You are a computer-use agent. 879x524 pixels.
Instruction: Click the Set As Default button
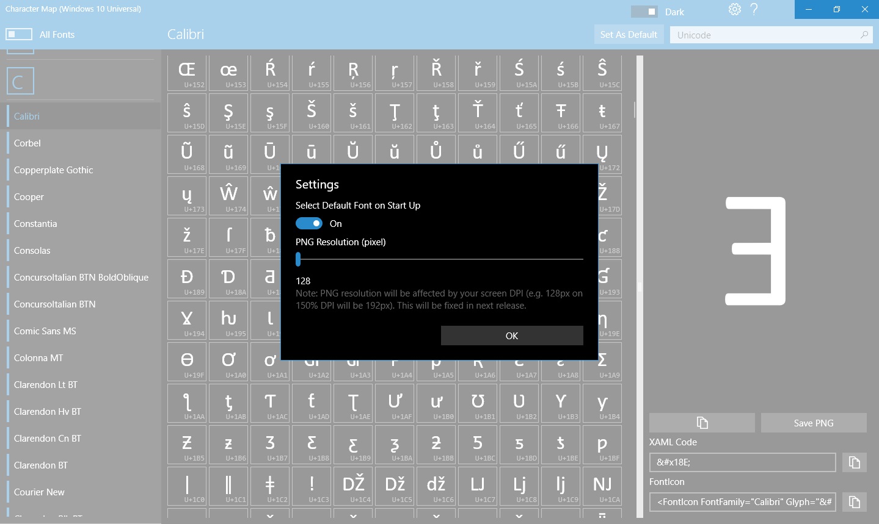pos(629,34)
